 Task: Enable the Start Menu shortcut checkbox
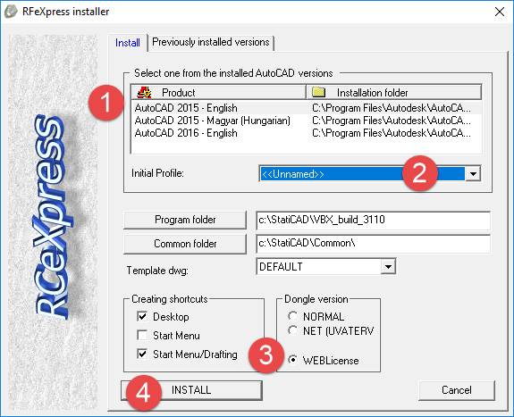pyautogui.click(x=142, y=335)
